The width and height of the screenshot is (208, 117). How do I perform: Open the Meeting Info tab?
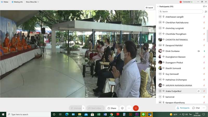point(17,2)
